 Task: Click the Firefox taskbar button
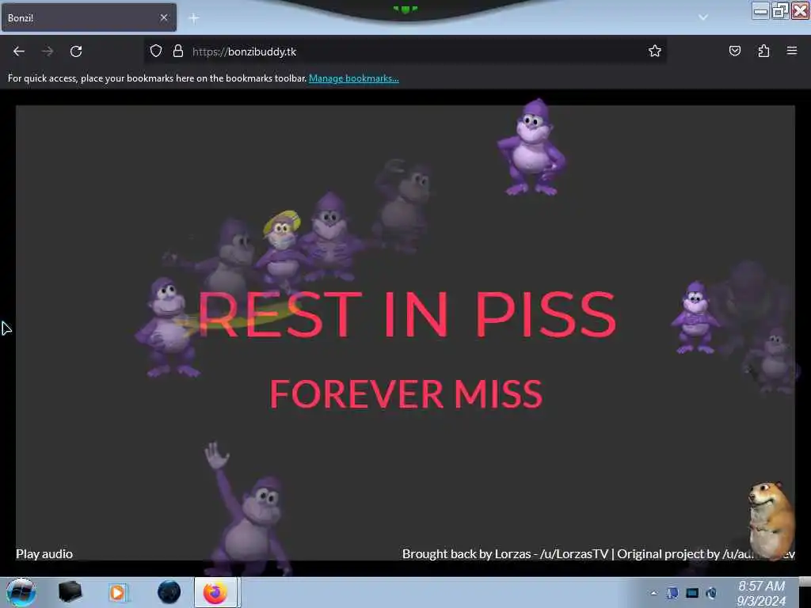[215, 592]
